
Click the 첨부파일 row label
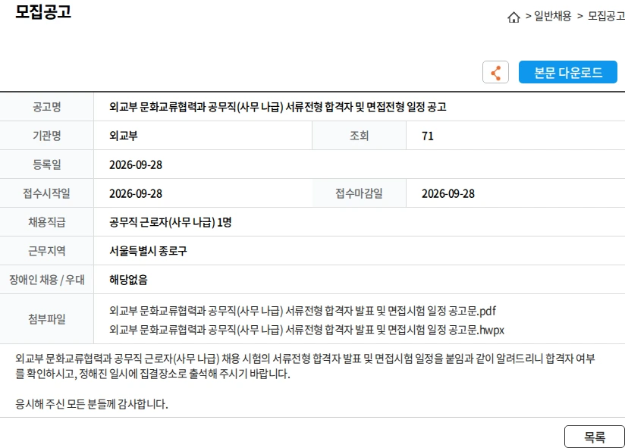[46, 319]
